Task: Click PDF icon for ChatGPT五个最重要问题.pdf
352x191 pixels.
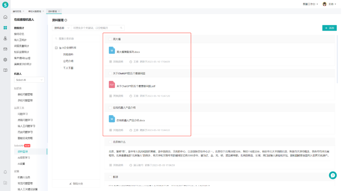Action: [x=112, y=85]
